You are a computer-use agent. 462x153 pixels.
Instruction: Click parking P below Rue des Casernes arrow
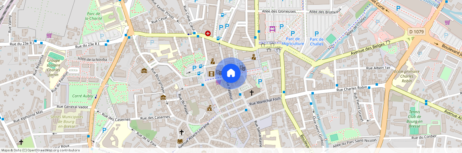[x=104, y=130]
